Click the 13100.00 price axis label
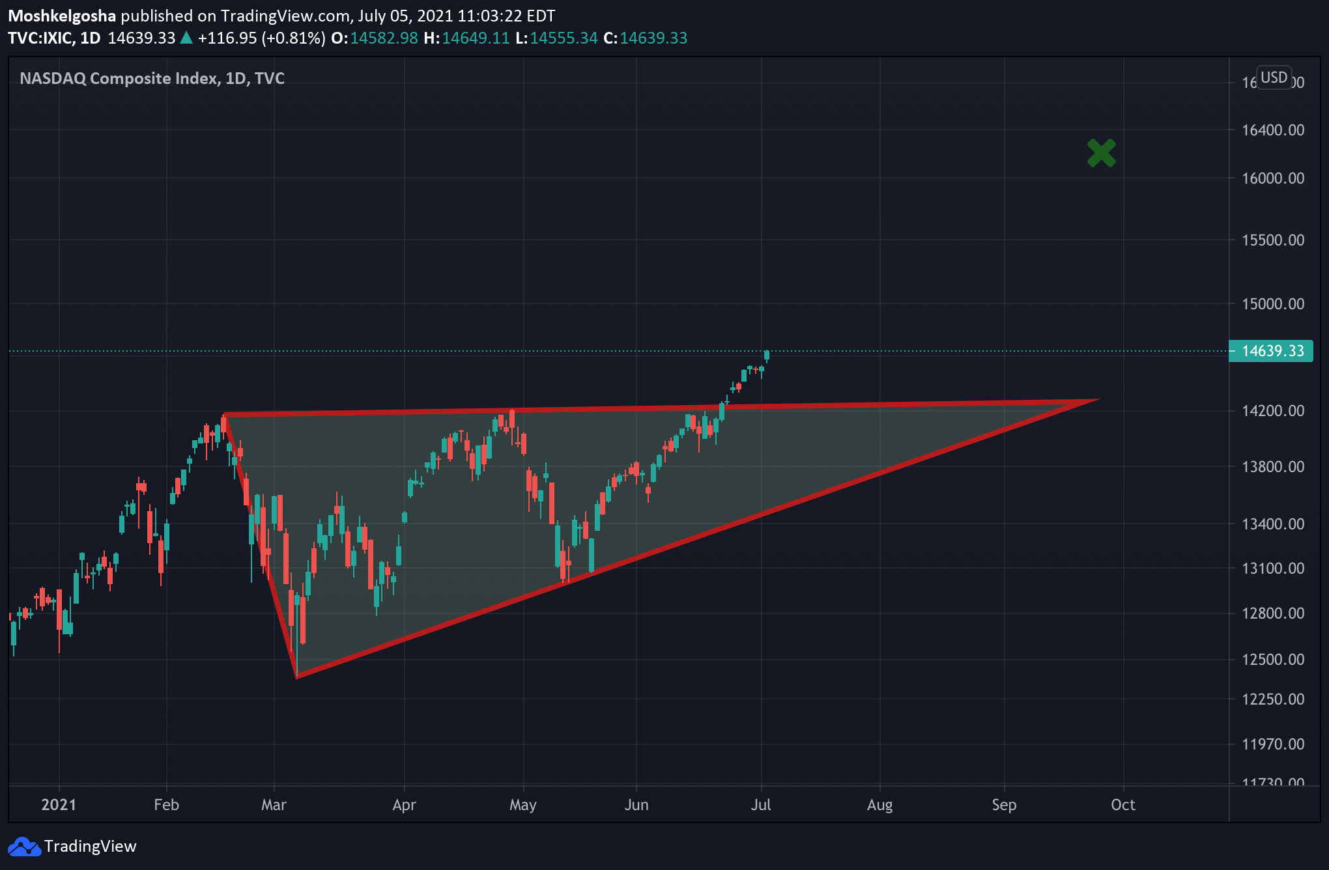Screen dimensions: 1329x870 pyautogui.click(x=1273, y=568)
